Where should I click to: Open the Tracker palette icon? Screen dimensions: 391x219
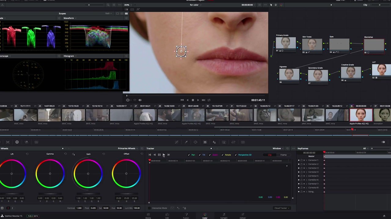pyautogui.click(x=205, y=142)
